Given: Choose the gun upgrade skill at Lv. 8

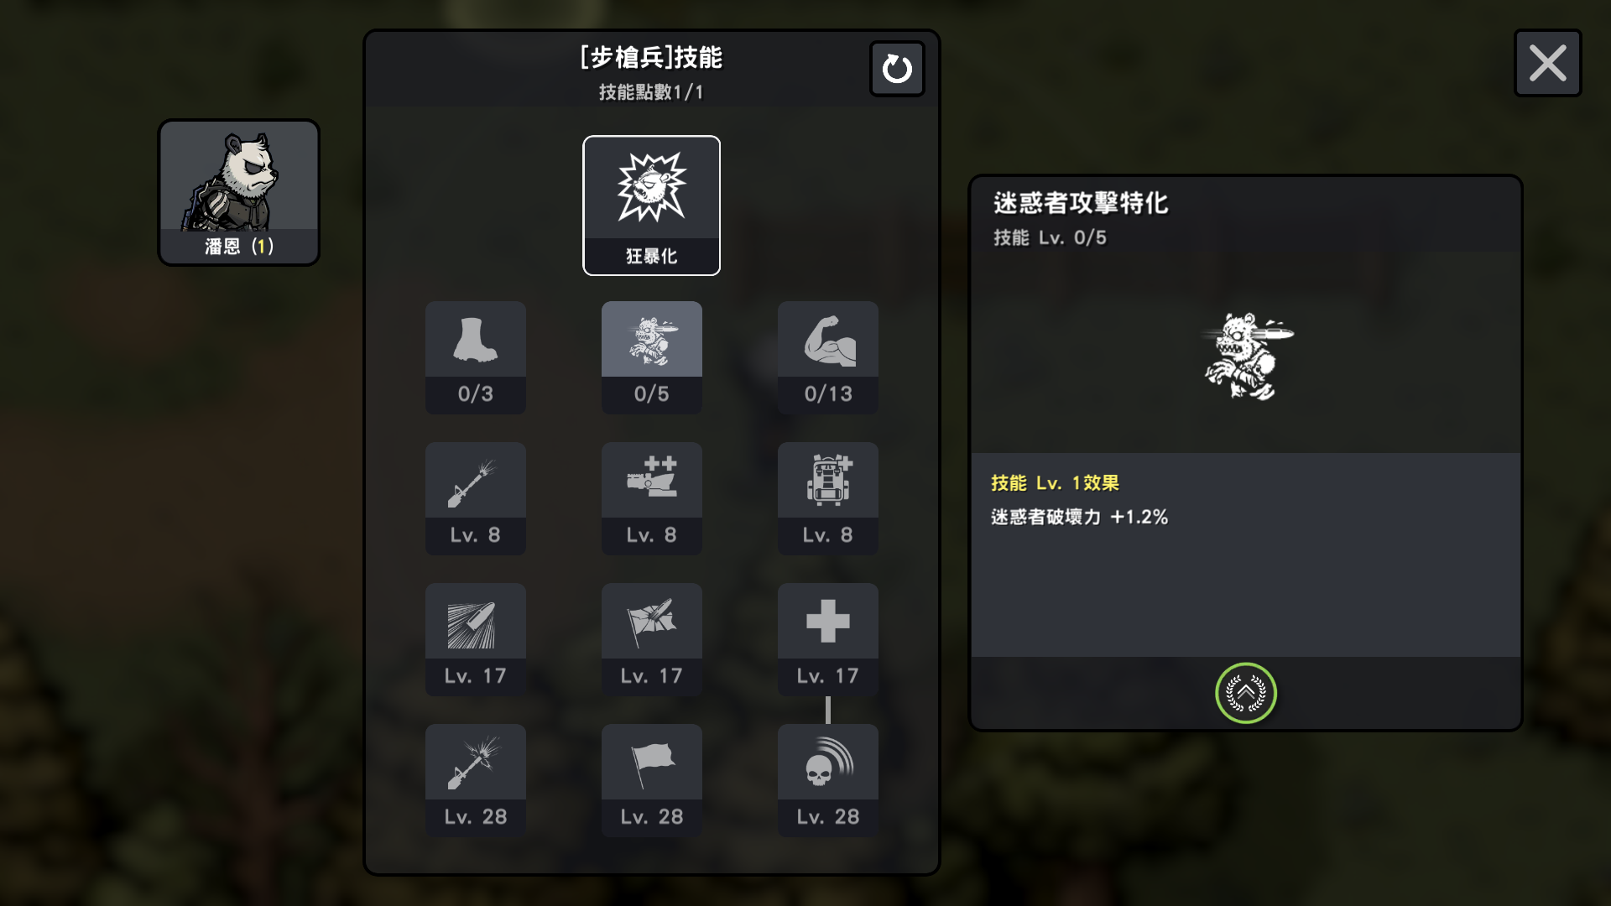Looking at the screenshot, I should click(652, 498).
